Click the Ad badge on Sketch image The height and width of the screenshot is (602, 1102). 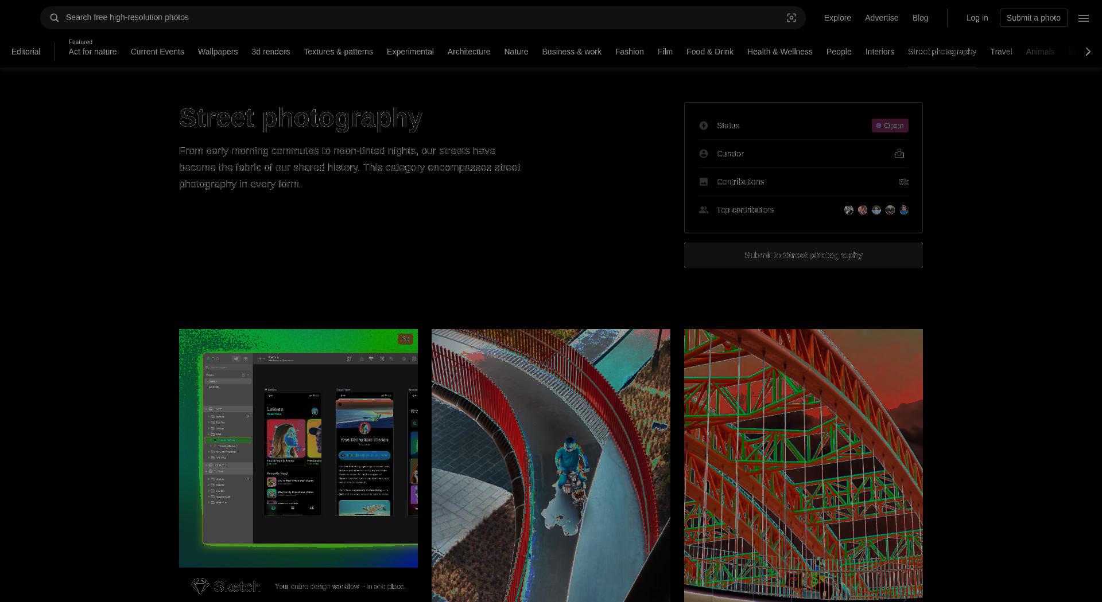pyautogui.click(x=405, y=339)
